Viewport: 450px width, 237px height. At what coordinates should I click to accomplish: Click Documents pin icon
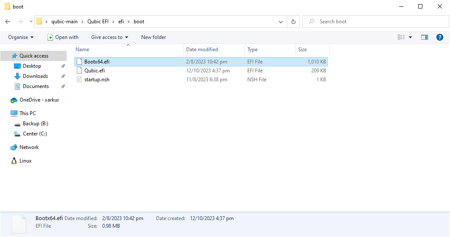click(63, 86)
